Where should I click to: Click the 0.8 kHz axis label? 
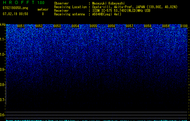point(2,85)
